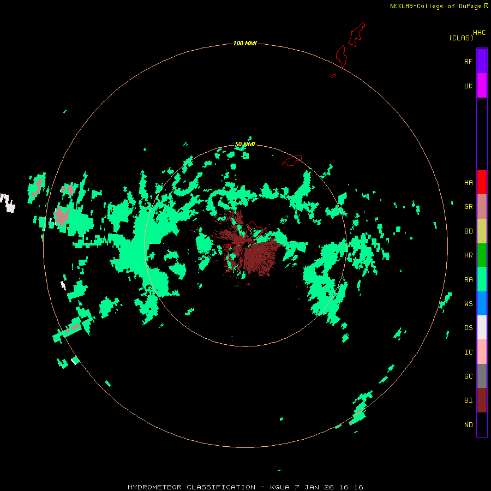Screen dimensions: 491x491
Task: Click the RF purple legend color
Action: 482,61
